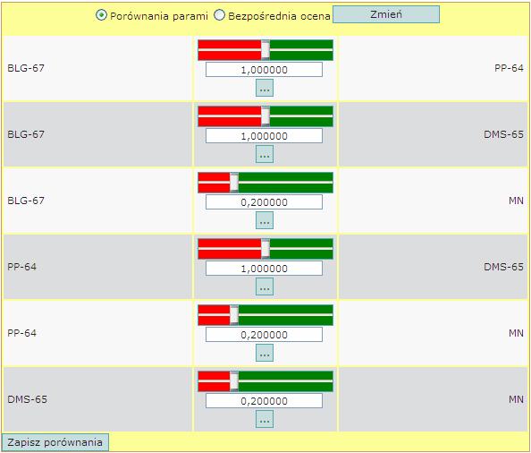Click value field for BLG-67 vs MN

(x=264, y=202)
